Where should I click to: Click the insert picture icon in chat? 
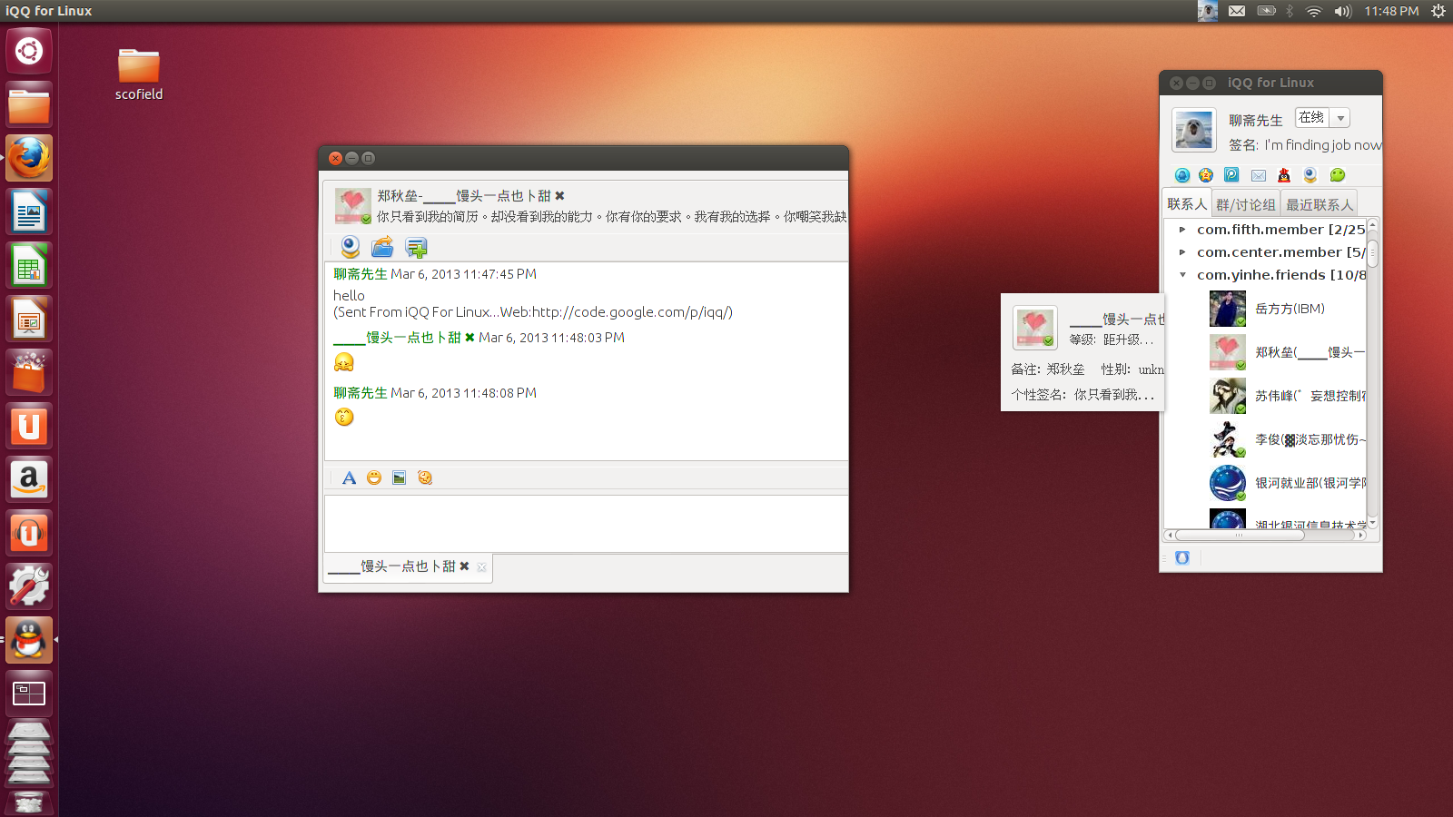399,477
